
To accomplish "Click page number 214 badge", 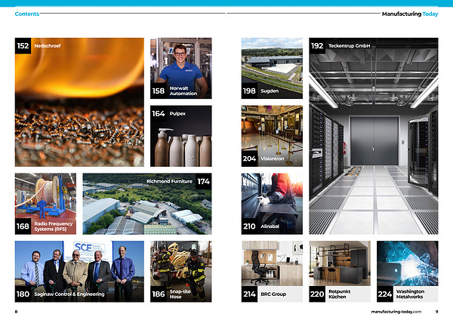I will click(x=249, y=294).
